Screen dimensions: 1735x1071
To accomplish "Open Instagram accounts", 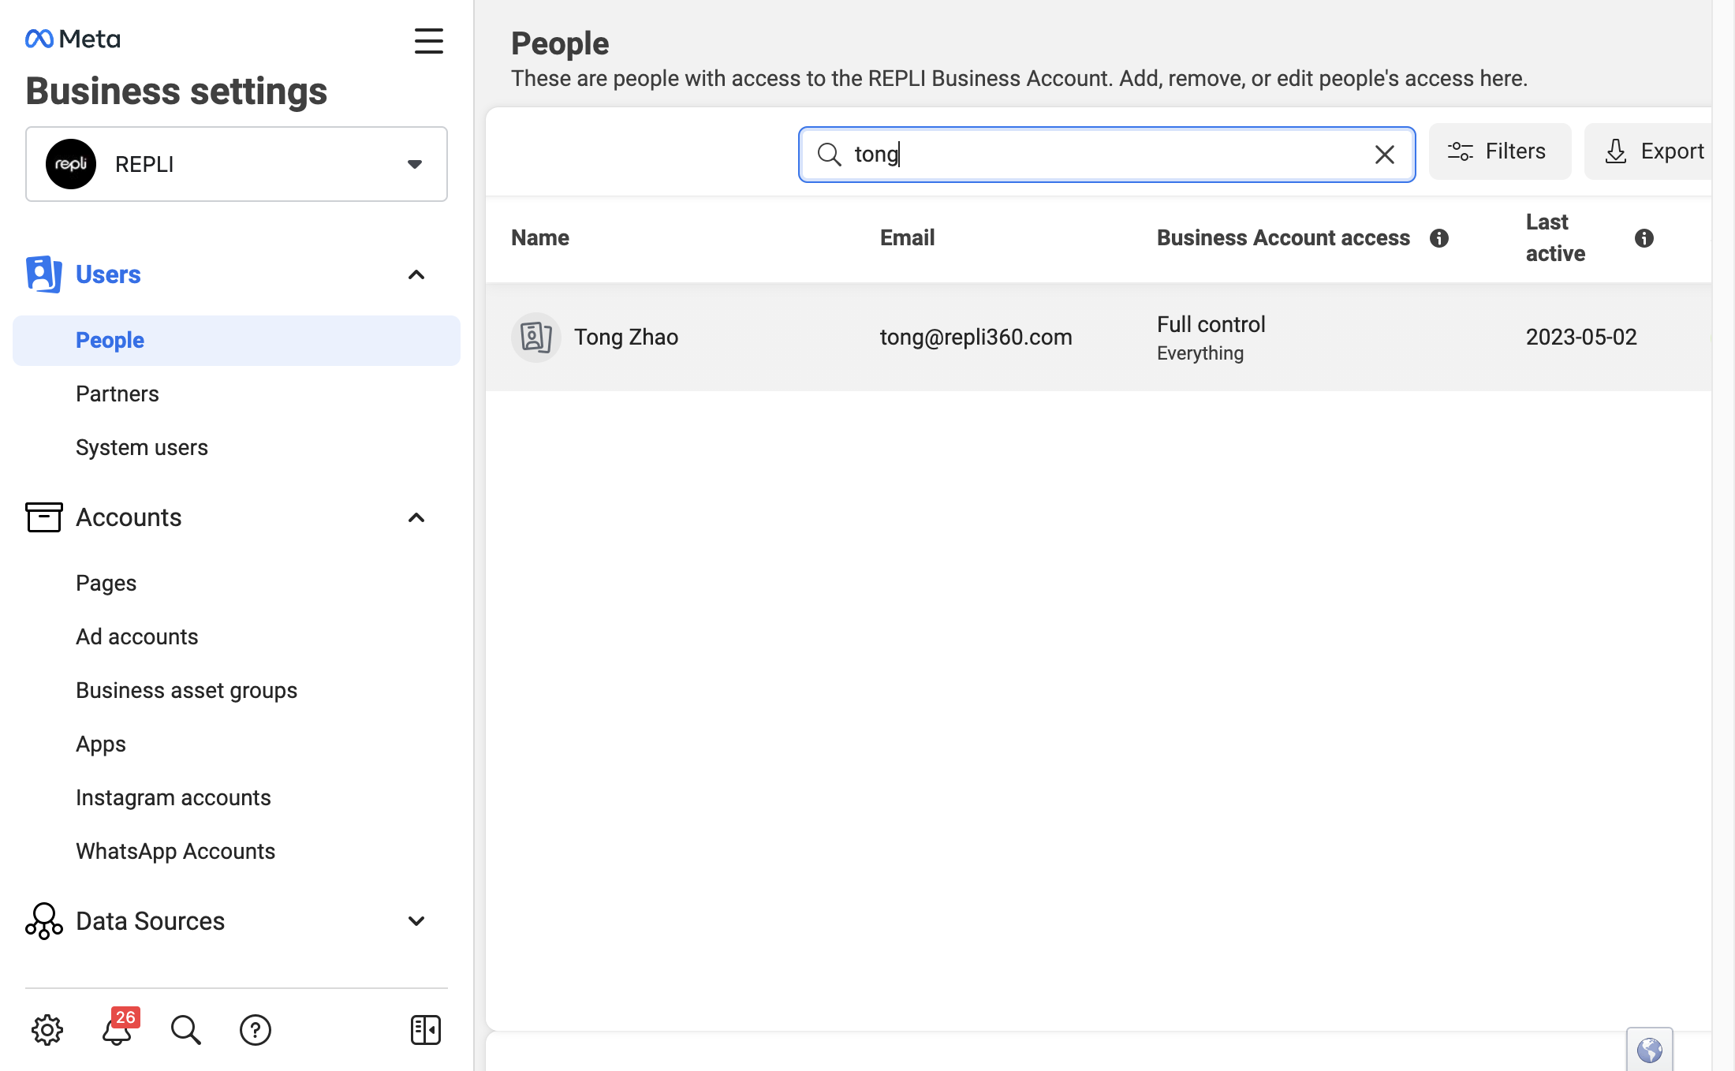I will 173,797.
